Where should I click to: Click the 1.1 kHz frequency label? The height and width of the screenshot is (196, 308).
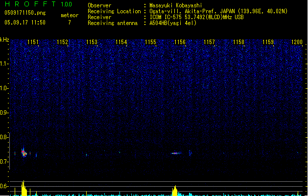click(4, 64)
